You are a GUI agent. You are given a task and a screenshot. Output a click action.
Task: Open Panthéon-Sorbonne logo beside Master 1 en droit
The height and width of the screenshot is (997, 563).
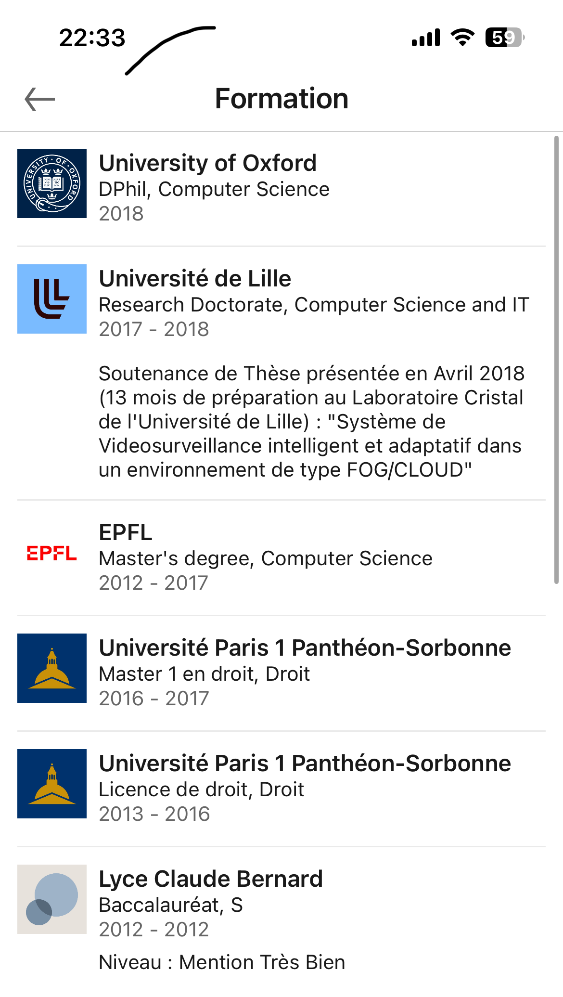pos(52,668)
